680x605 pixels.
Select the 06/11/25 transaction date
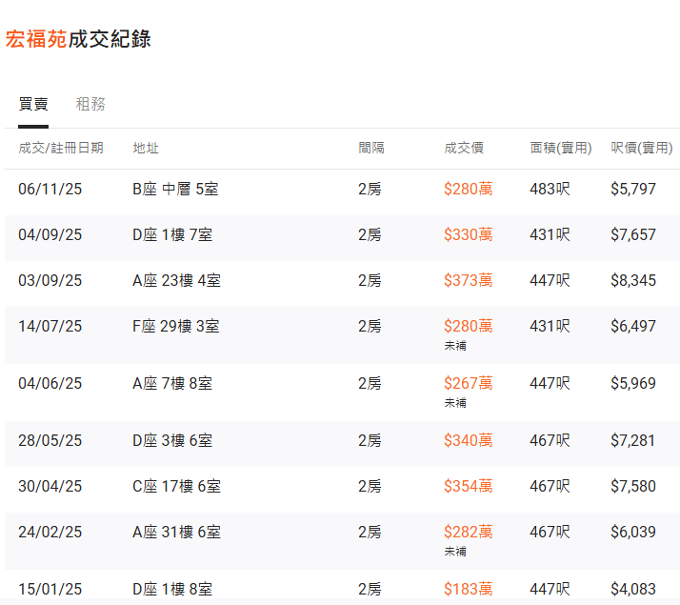[x=50, y=189]
